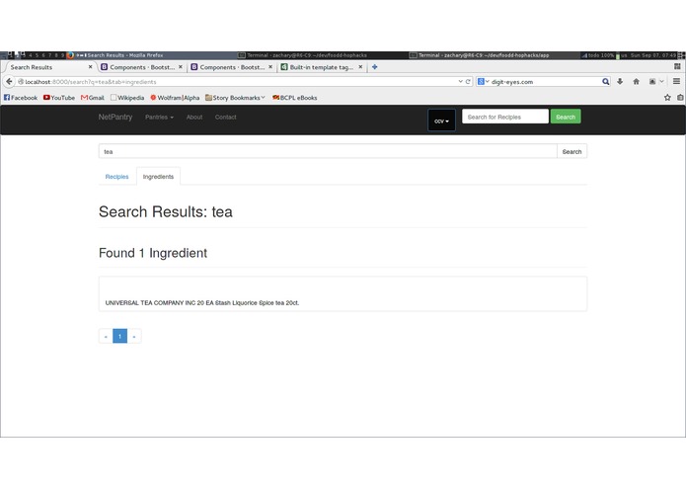Close the Search Results tab
686x488 pixels.
90,67
